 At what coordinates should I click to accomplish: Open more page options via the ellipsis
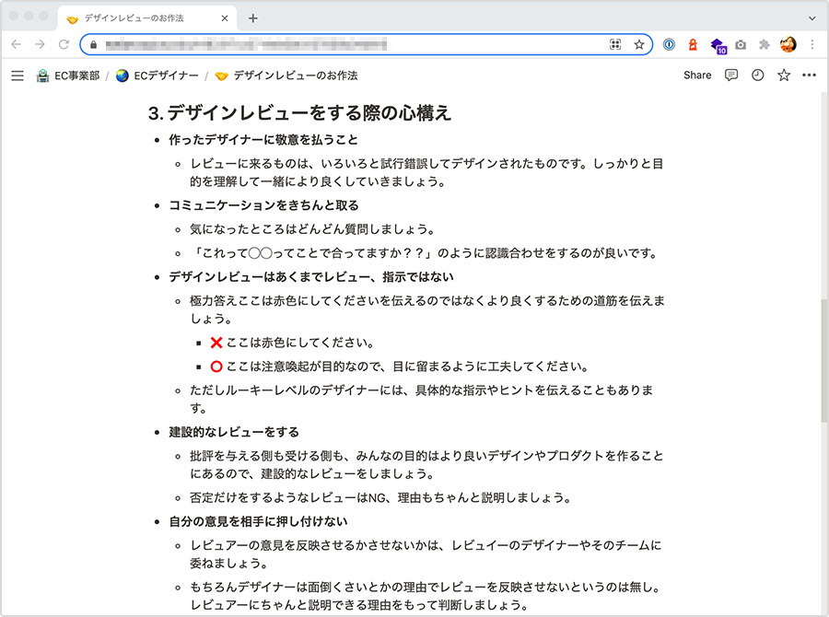pos(809,76)
